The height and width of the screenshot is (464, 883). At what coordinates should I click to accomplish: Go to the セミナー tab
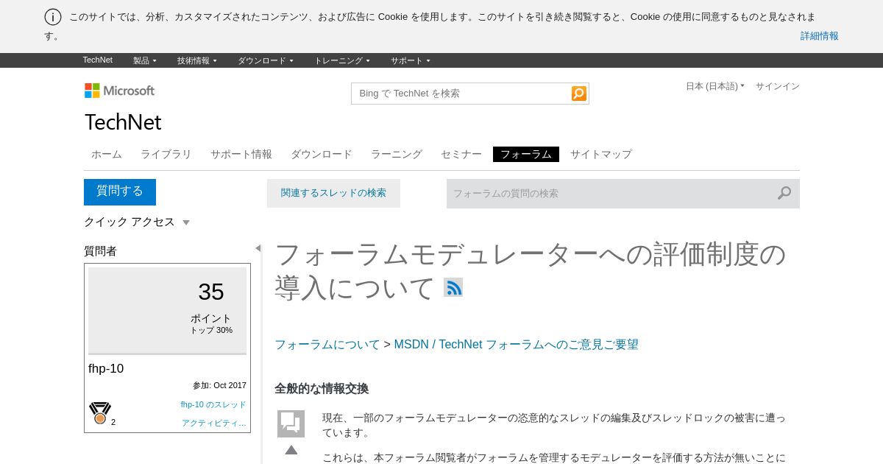461,154
